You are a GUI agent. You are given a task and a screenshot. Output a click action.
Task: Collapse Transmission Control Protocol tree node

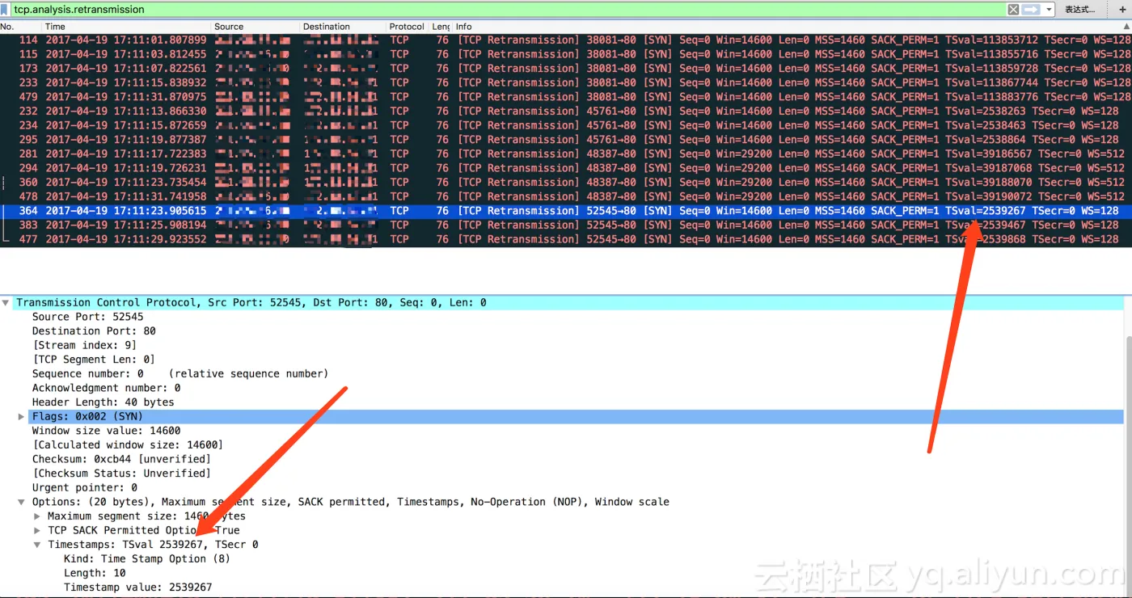[x=6, y=303]
